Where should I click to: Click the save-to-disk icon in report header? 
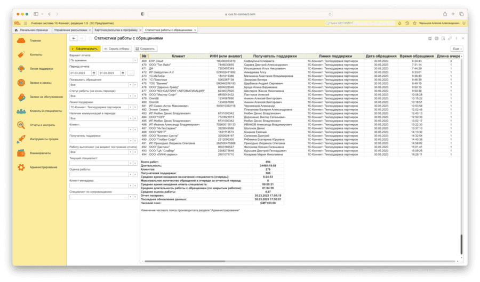430,38
